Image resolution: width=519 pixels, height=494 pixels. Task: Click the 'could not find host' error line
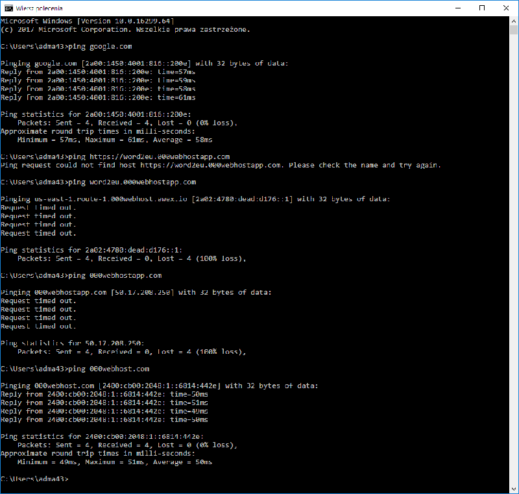(221, 165)
